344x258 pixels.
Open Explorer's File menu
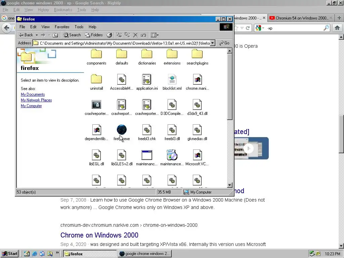click(22, 27)
